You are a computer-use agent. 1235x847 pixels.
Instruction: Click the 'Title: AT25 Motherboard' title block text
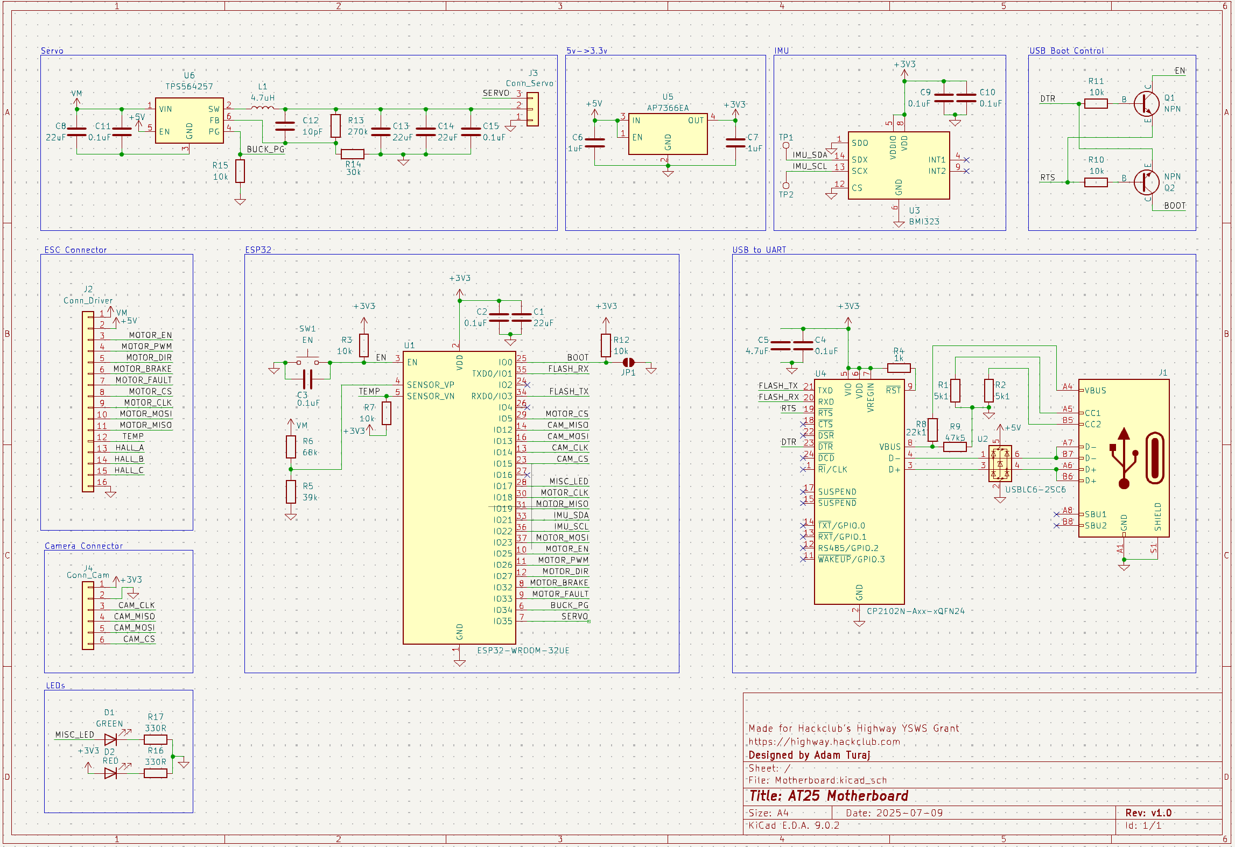tap(829, 796)
